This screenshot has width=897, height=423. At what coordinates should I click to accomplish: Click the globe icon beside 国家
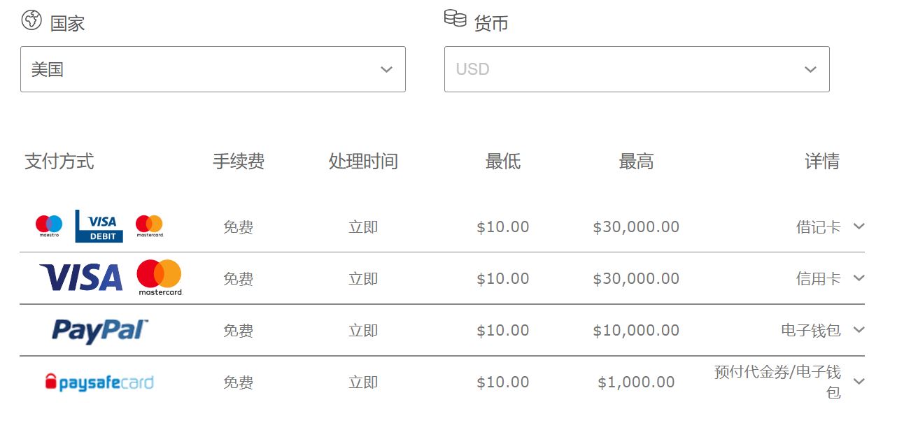coord(31,20)
